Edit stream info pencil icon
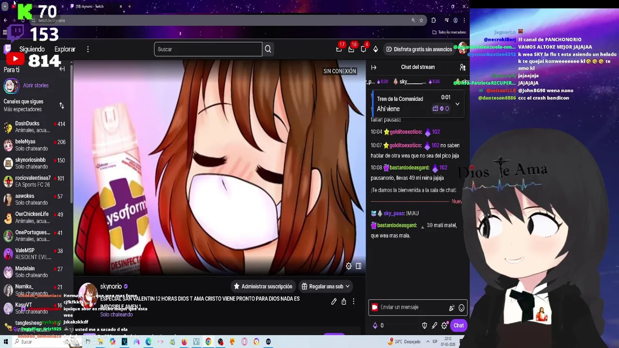The height and width of the screenshot is (348, 619). [334, 302]
